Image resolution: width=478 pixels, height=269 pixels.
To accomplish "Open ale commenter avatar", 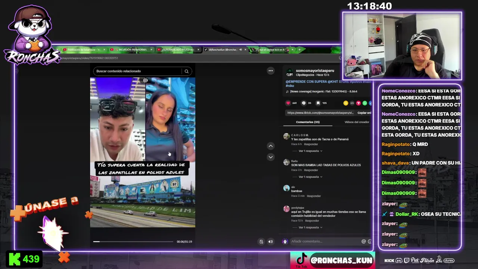I will pyautogui.click(x=286, y=188).
